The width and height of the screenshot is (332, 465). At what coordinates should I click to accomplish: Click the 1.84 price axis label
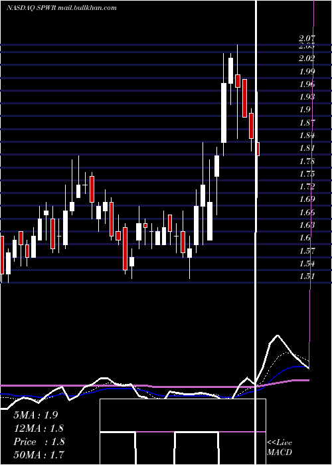click(x=307, y=136)
